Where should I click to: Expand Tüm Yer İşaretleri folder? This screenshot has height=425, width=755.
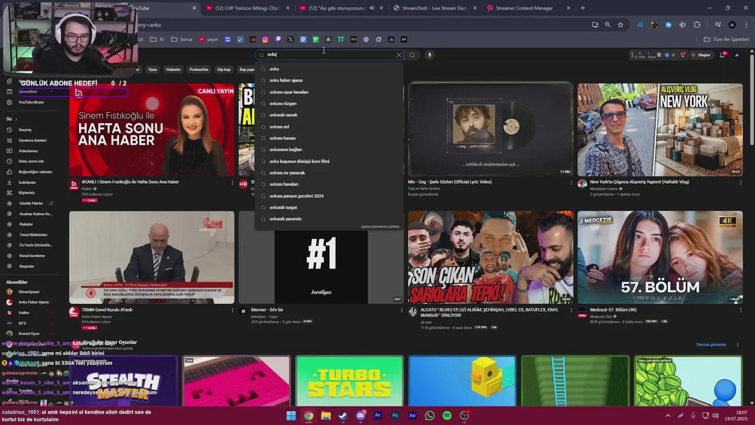(x=726, y=40)
